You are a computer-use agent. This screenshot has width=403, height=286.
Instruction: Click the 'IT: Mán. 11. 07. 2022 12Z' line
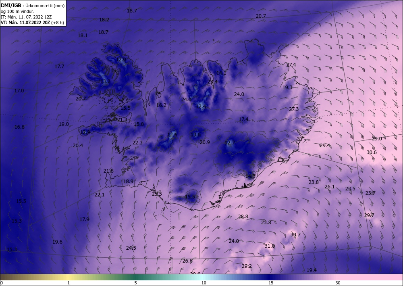(x=26, y=17)
